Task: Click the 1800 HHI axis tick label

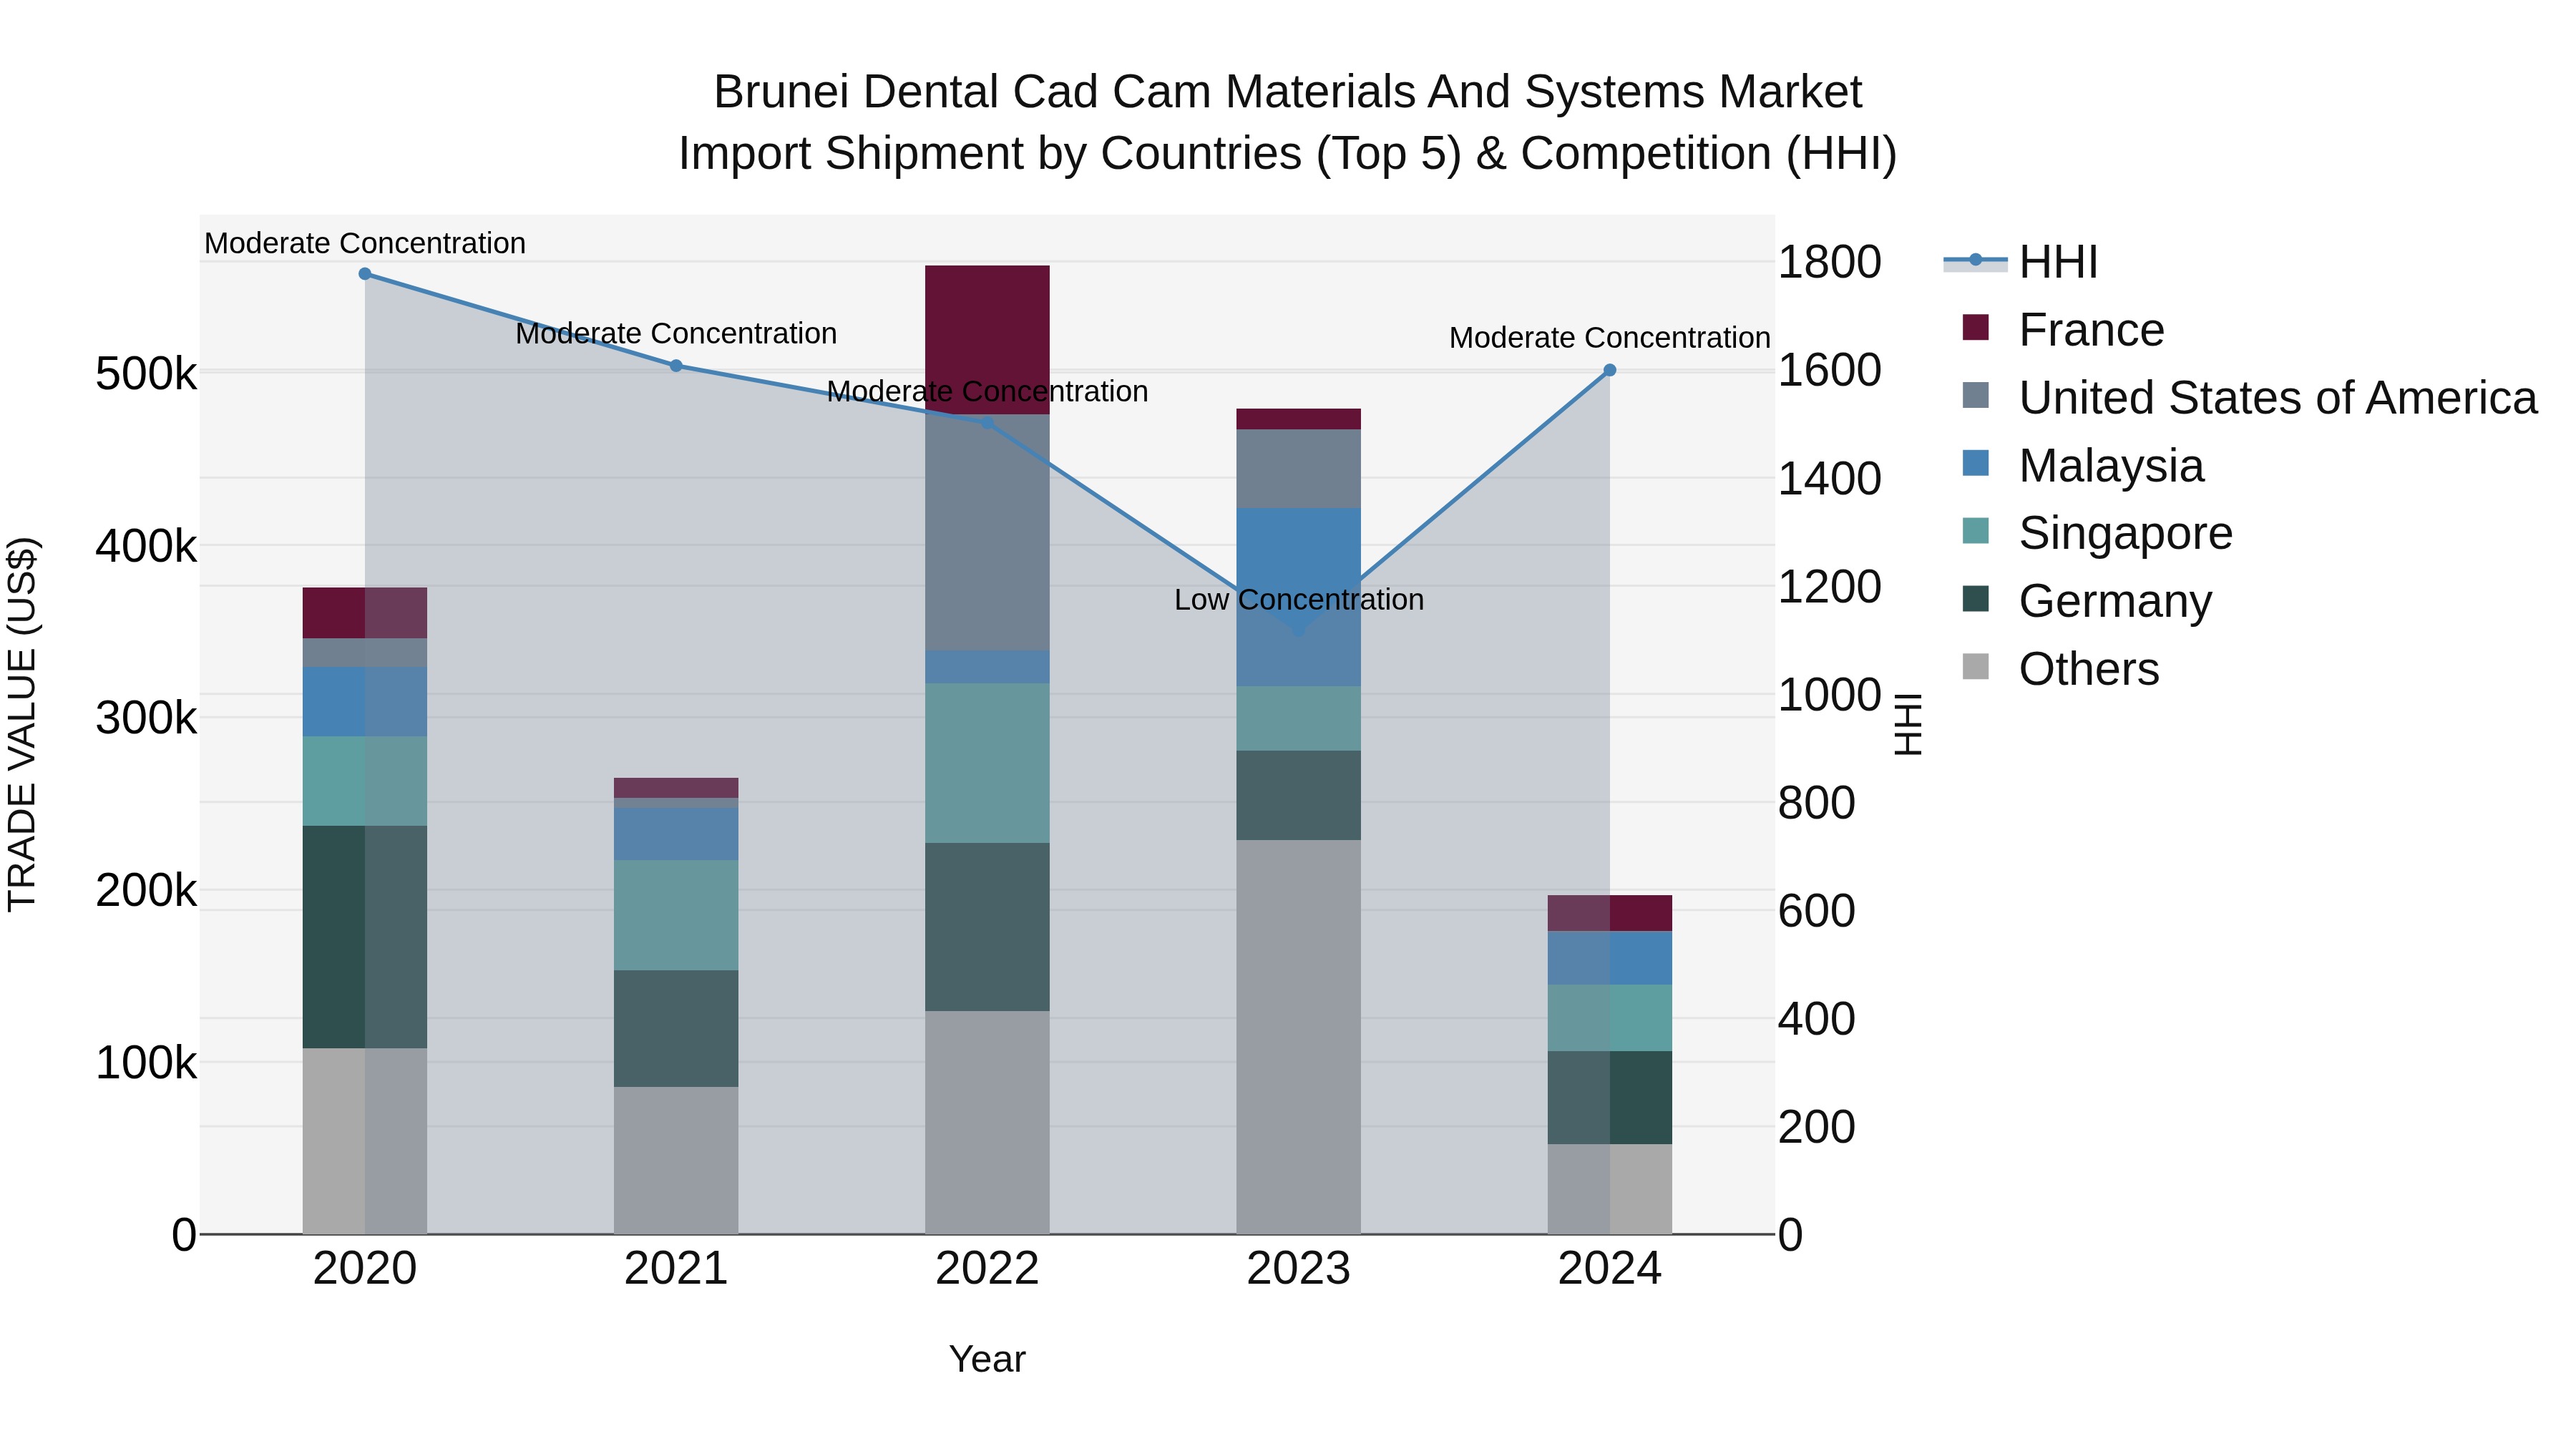Action: point(1830,262)
